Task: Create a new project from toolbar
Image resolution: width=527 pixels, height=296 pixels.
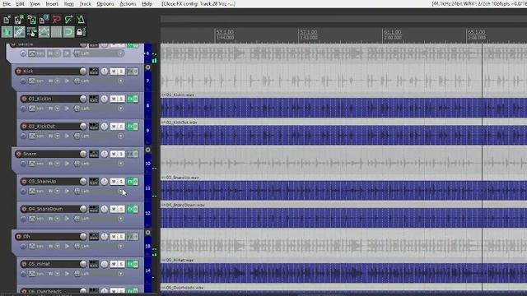Action: [x=7, y=20]
